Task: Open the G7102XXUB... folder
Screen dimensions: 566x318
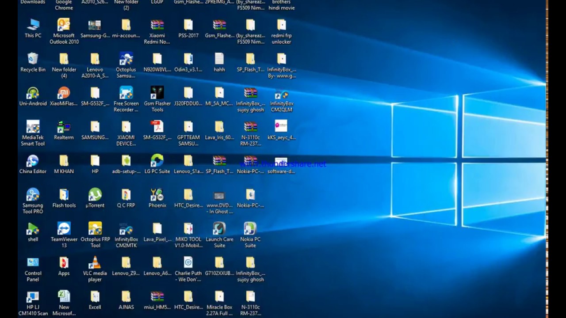Action: tap(219, 266)
